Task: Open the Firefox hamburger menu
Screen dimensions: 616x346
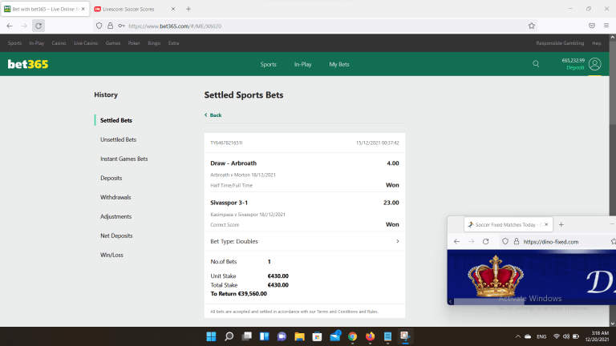Action: point(606,26)
